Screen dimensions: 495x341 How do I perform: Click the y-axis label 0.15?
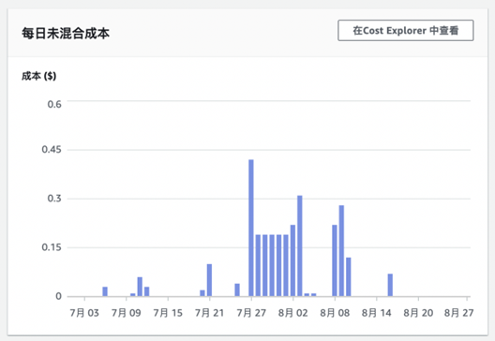(52, 247)
